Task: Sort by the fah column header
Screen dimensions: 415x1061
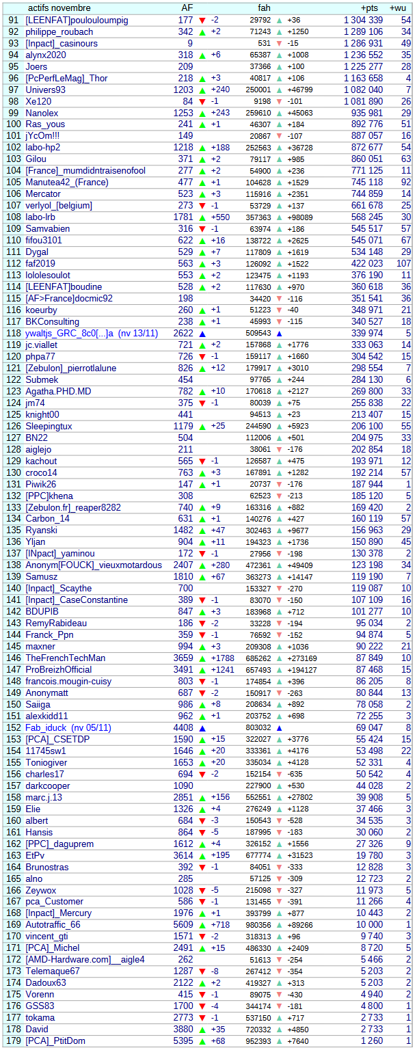Action: coord(264,8)
